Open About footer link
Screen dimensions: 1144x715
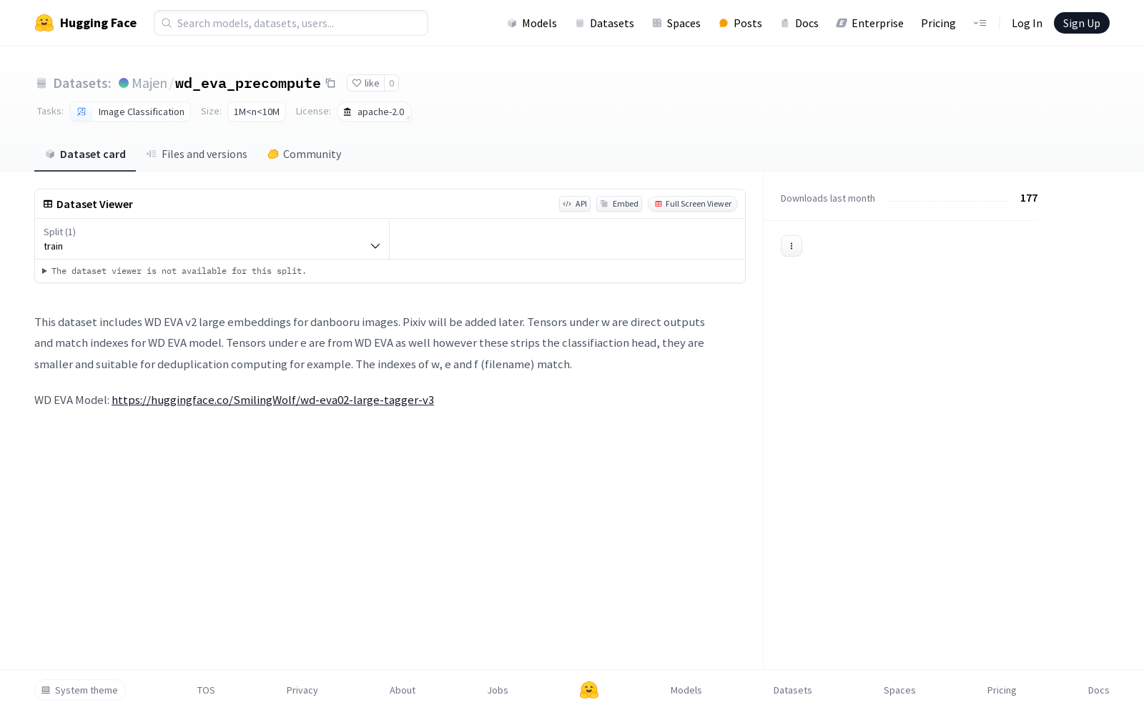click(x=403, y=690)
